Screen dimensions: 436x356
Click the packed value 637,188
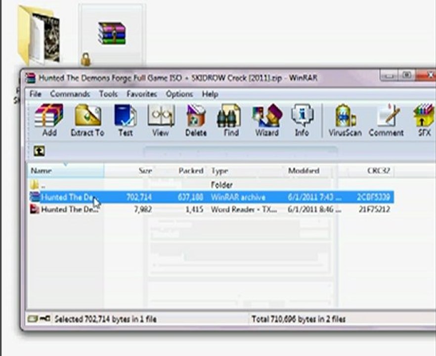[190, 197]
